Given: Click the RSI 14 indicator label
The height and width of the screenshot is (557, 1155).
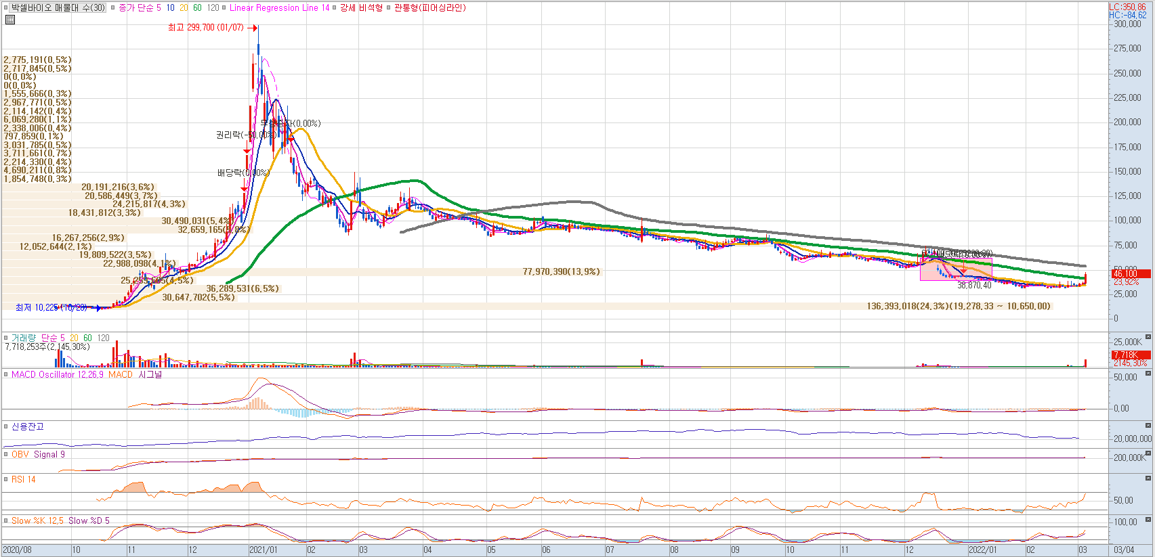Looking at the screenshot, I should (23, 479).
